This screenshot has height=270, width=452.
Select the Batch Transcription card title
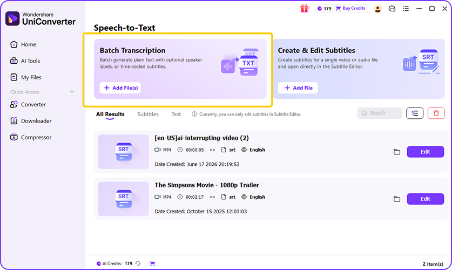133,50
